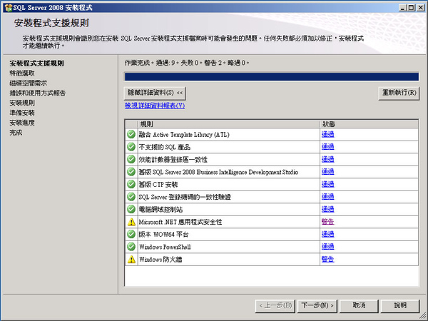
Task: Open 警告 link for Microsoft .NET 應用程式安全性
Action: (x=328, y=222)
